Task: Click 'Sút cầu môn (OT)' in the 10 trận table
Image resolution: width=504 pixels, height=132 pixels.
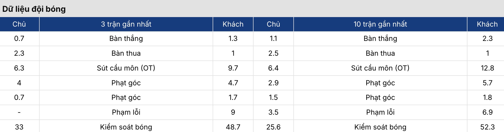Action: 380,68
